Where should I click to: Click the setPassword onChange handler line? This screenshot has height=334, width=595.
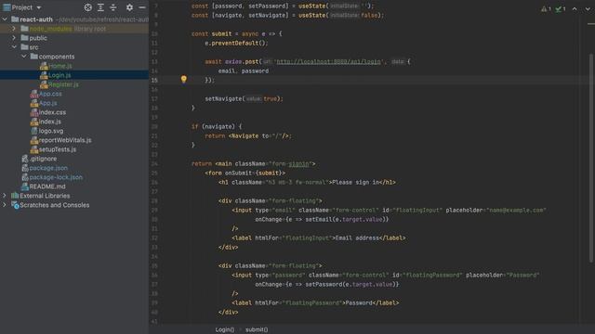(x=327, y=284)
